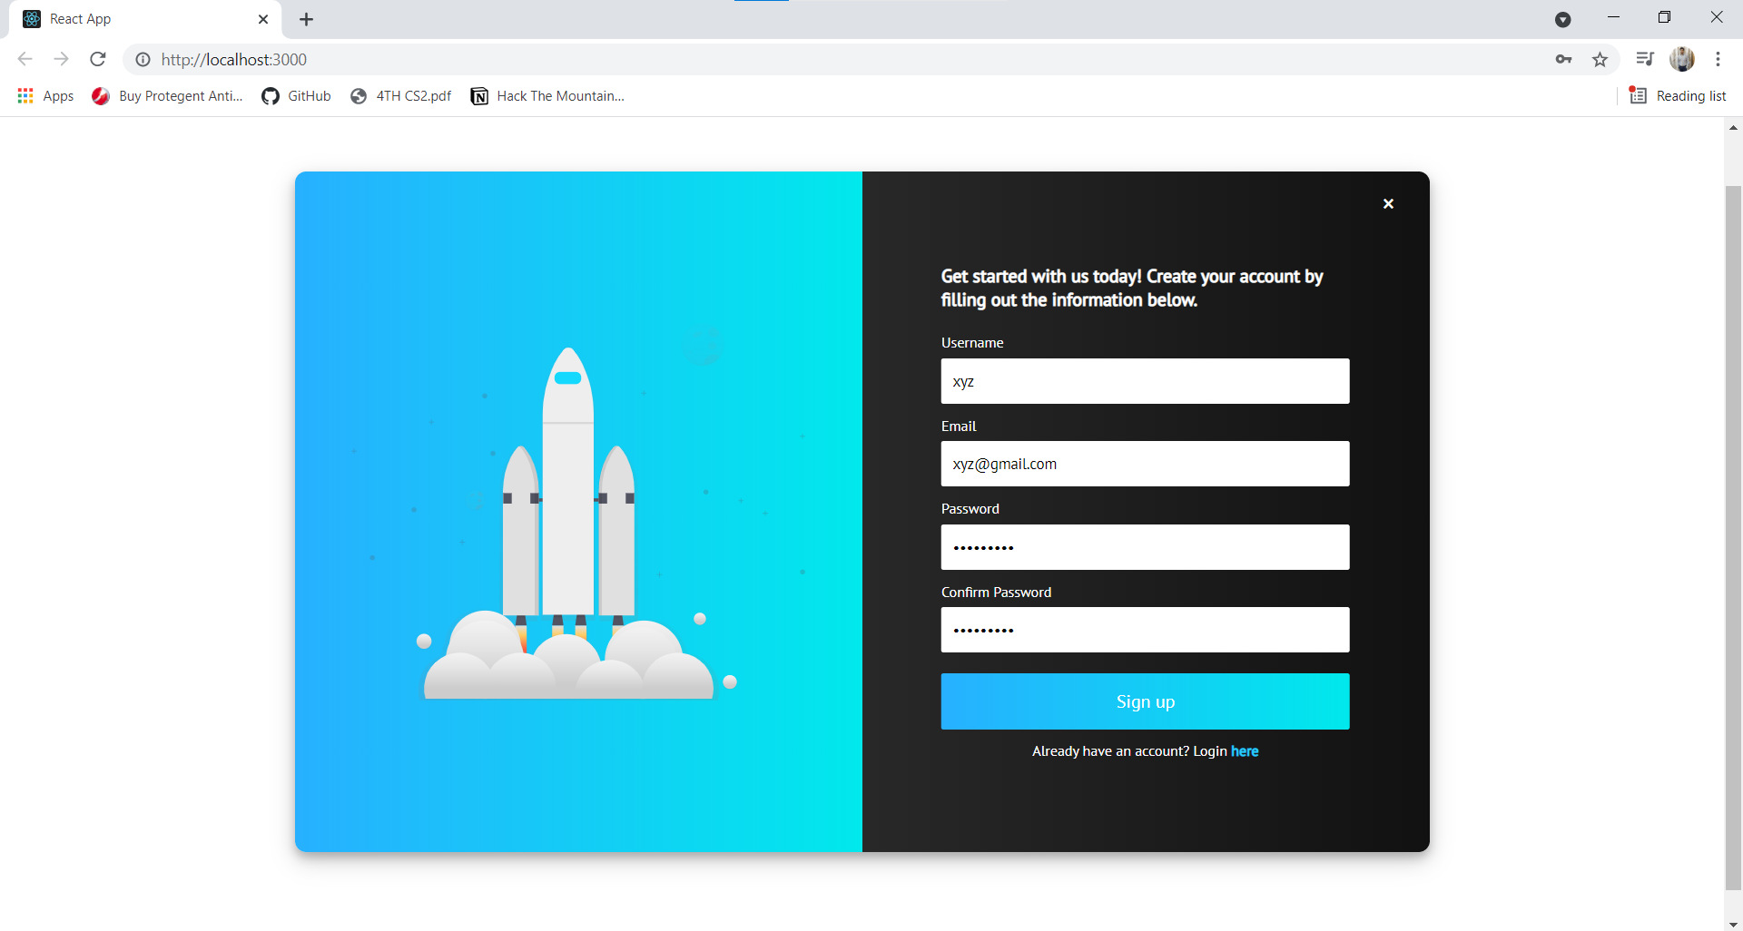The image size is (1743, 931).
Task: Open the GitHub bookmark
Action: click(x=296, y=96)
